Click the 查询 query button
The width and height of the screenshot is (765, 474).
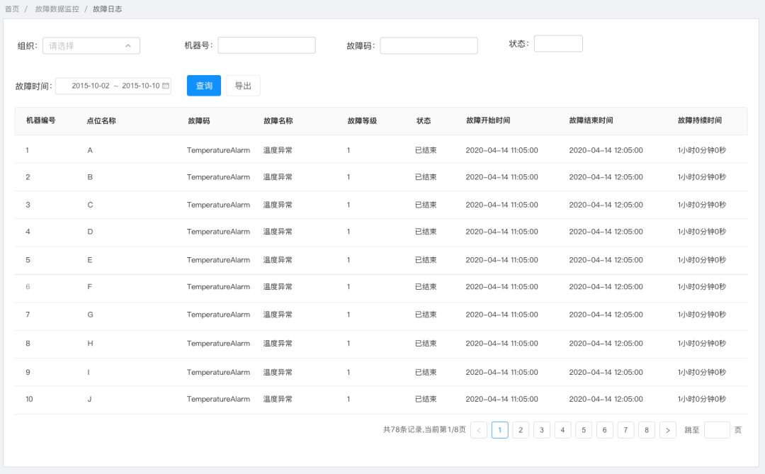click(x=203, y=85)
